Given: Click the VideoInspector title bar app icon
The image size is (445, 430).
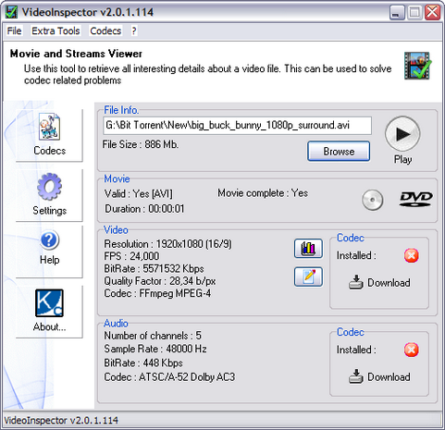Looking at the screenshot, I should click(11, 12).
